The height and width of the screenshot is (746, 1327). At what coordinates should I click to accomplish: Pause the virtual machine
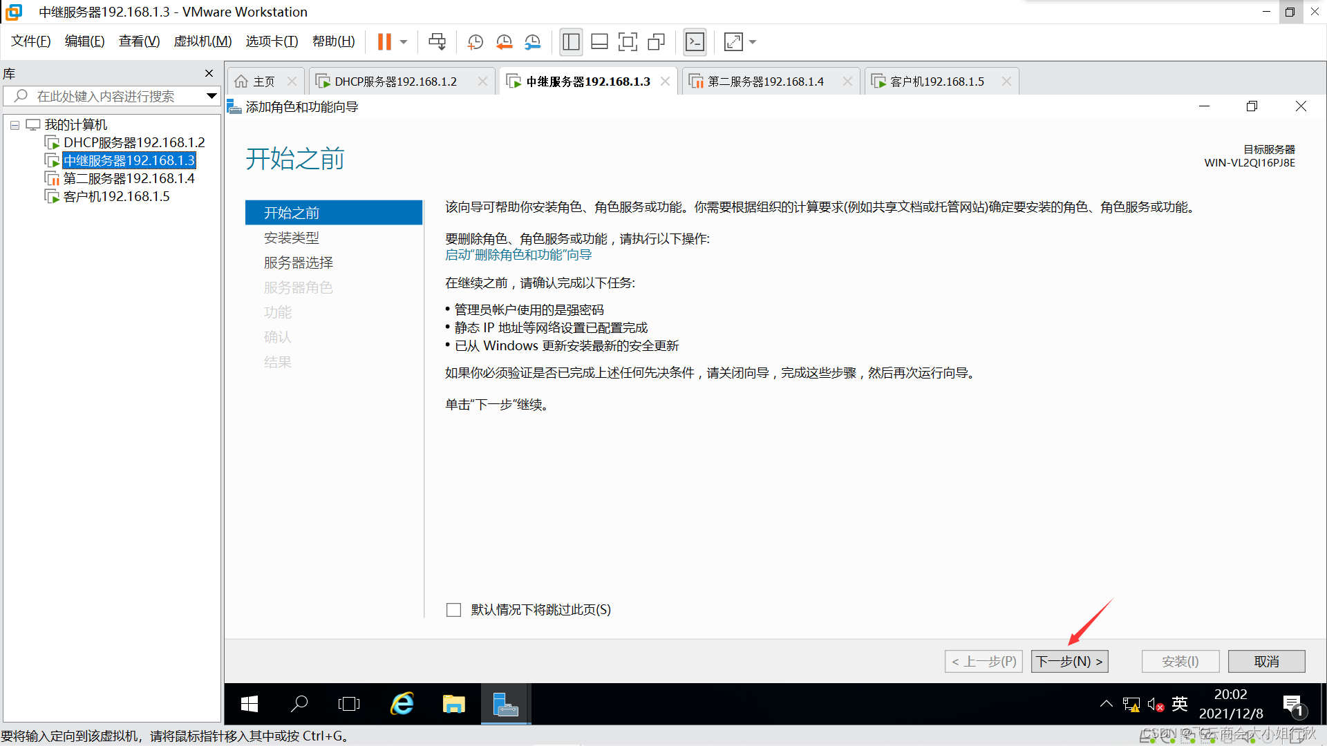point(384,42)
